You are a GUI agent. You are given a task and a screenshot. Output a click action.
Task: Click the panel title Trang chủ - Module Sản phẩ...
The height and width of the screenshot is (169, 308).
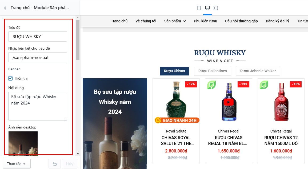pyautogui.click(x=40, y=8)
